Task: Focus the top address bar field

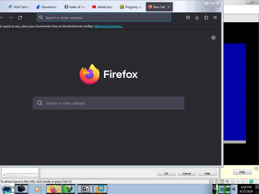Action: [104, 17]
